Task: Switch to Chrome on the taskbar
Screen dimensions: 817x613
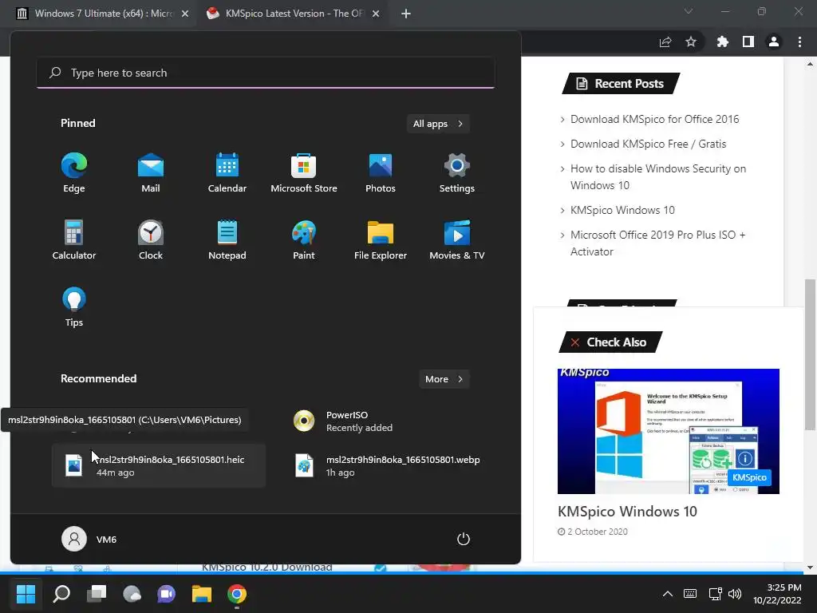Action: [237, 594]
